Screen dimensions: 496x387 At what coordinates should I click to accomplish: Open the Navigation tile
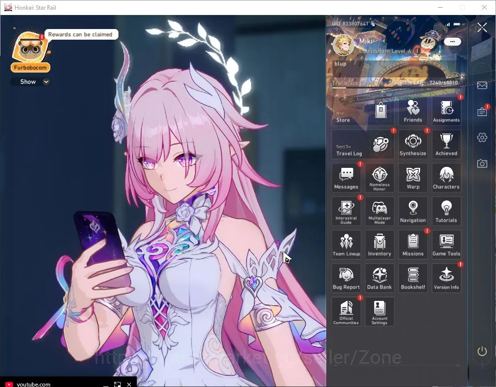tap(413, 211)
